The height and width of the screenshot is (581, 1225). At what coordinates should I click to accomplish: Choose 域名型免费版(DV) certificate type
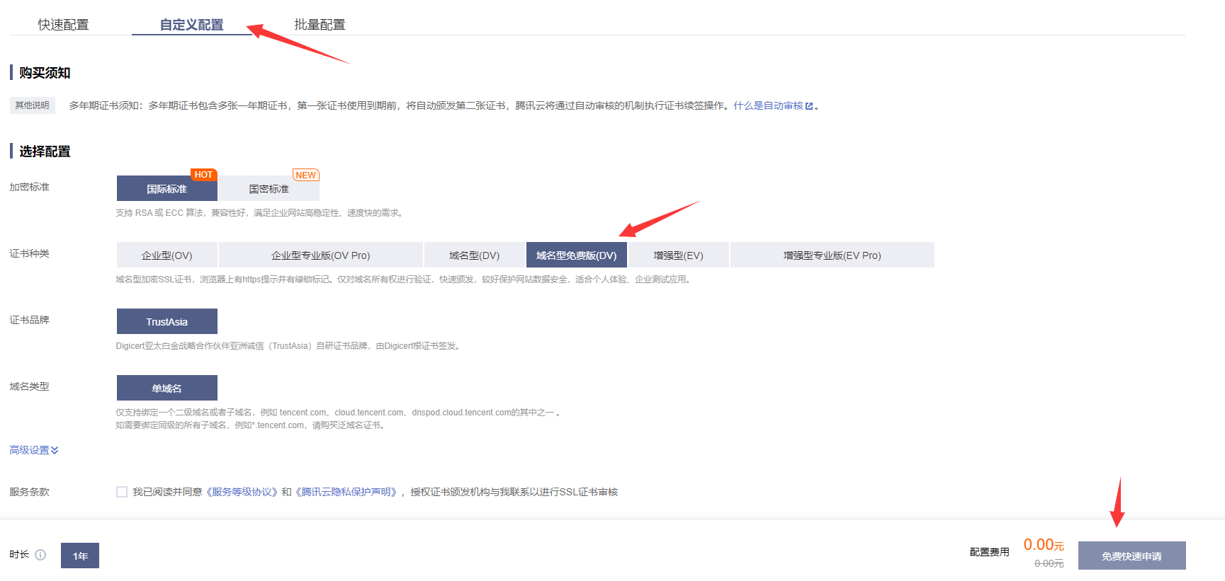tap(577, 255)
